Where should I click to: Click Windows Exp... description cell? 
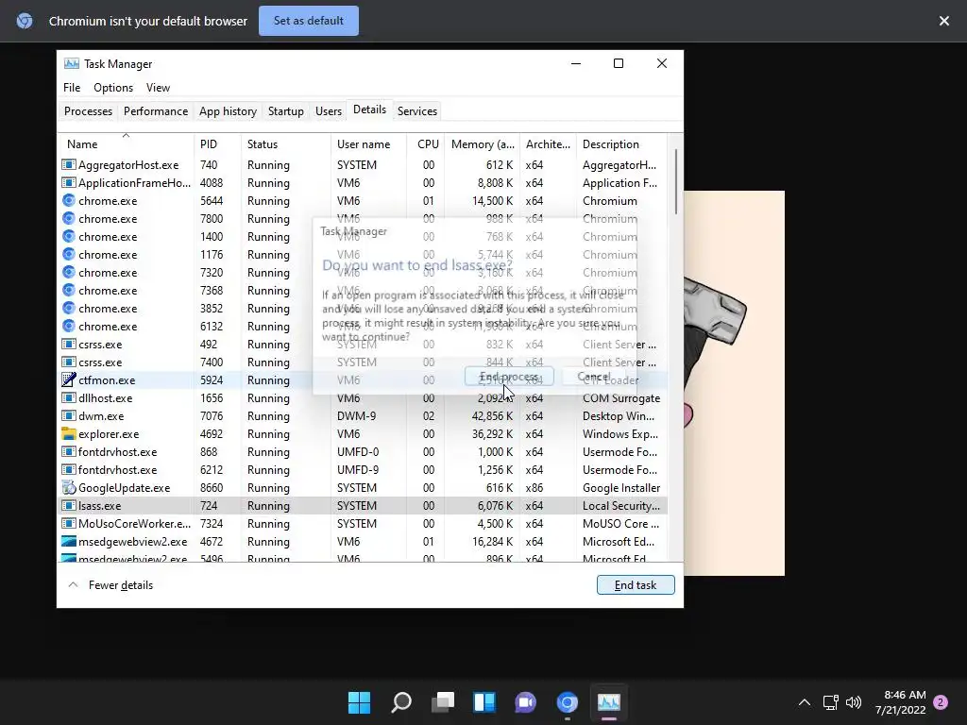(x=619, y=433)
